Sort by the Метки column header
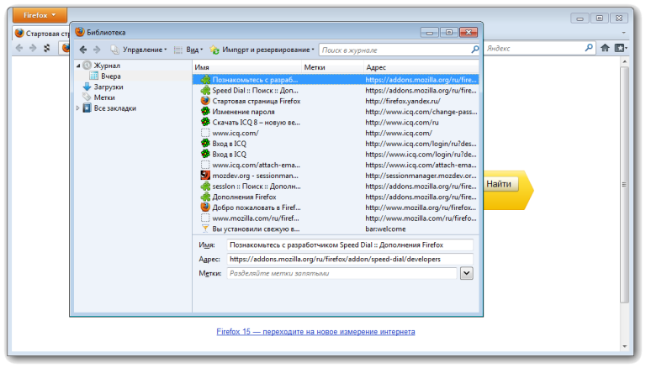The image size is (646, 368). point(332,67)
